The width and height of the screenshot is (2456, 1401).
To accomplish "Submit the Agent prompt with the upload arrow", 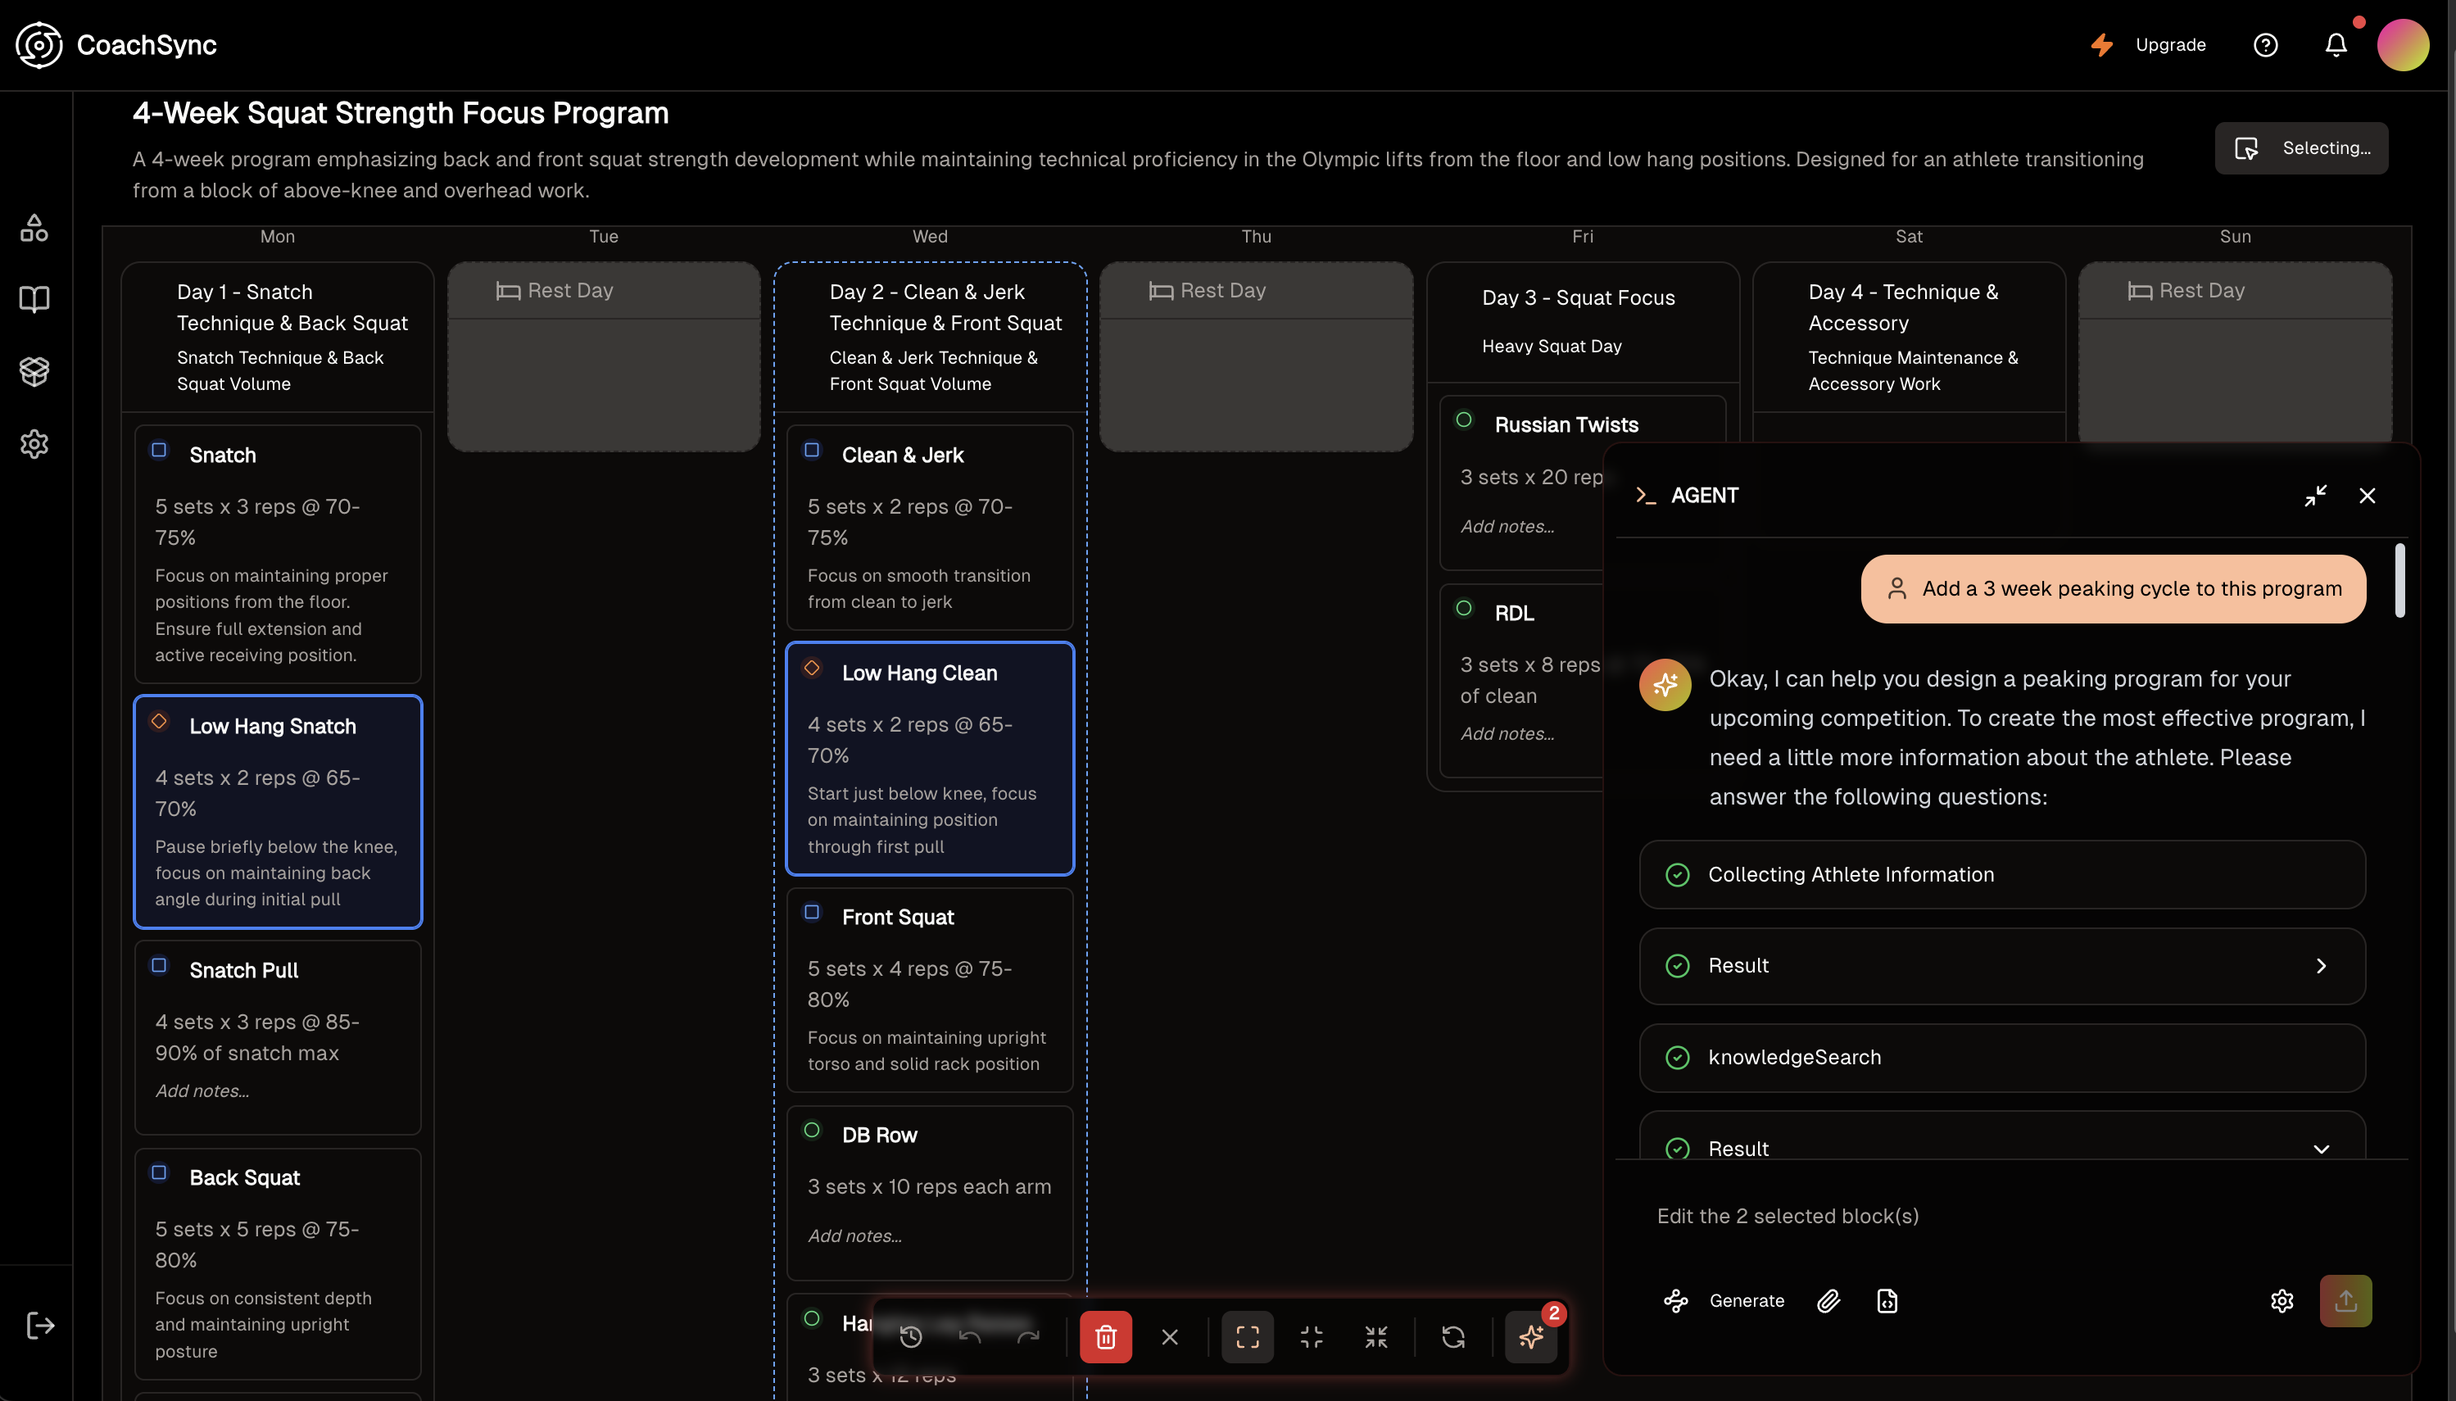I will (x=2345, y=1300).
